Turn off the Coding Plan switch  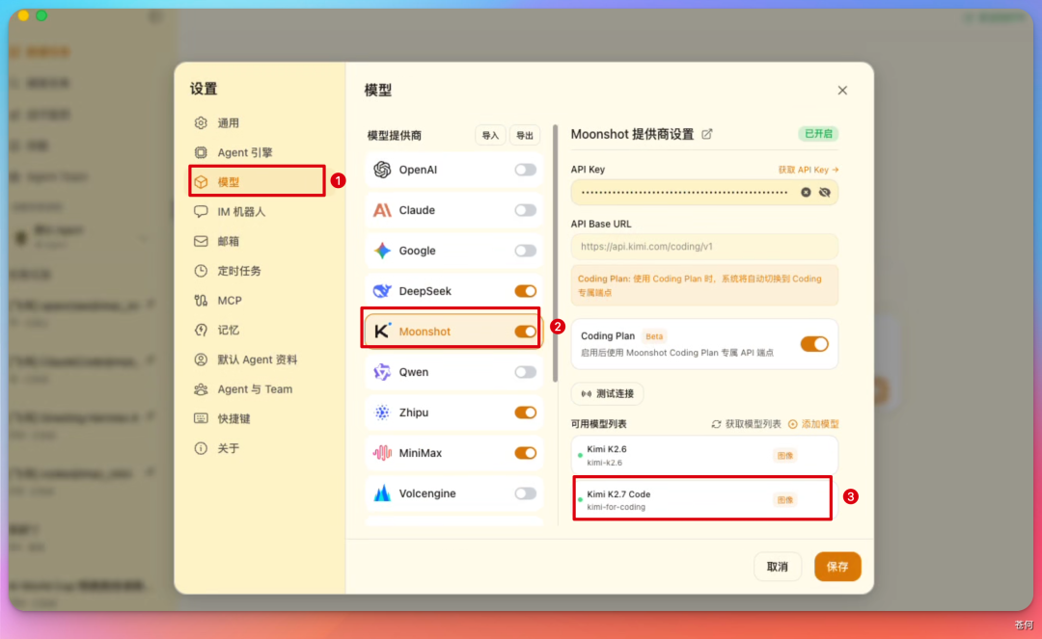(x=814, y=344)
